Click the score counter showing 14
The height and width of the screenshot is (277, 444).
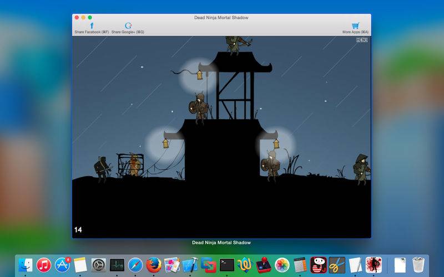click(78, 229)
